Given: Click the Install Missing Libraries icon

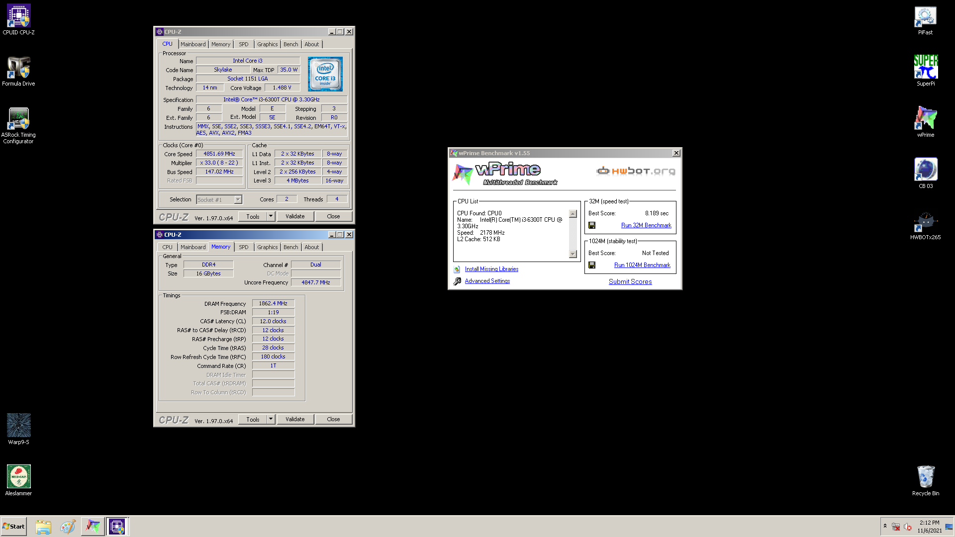Looking at the screenshot, I should tap(457, 269).
